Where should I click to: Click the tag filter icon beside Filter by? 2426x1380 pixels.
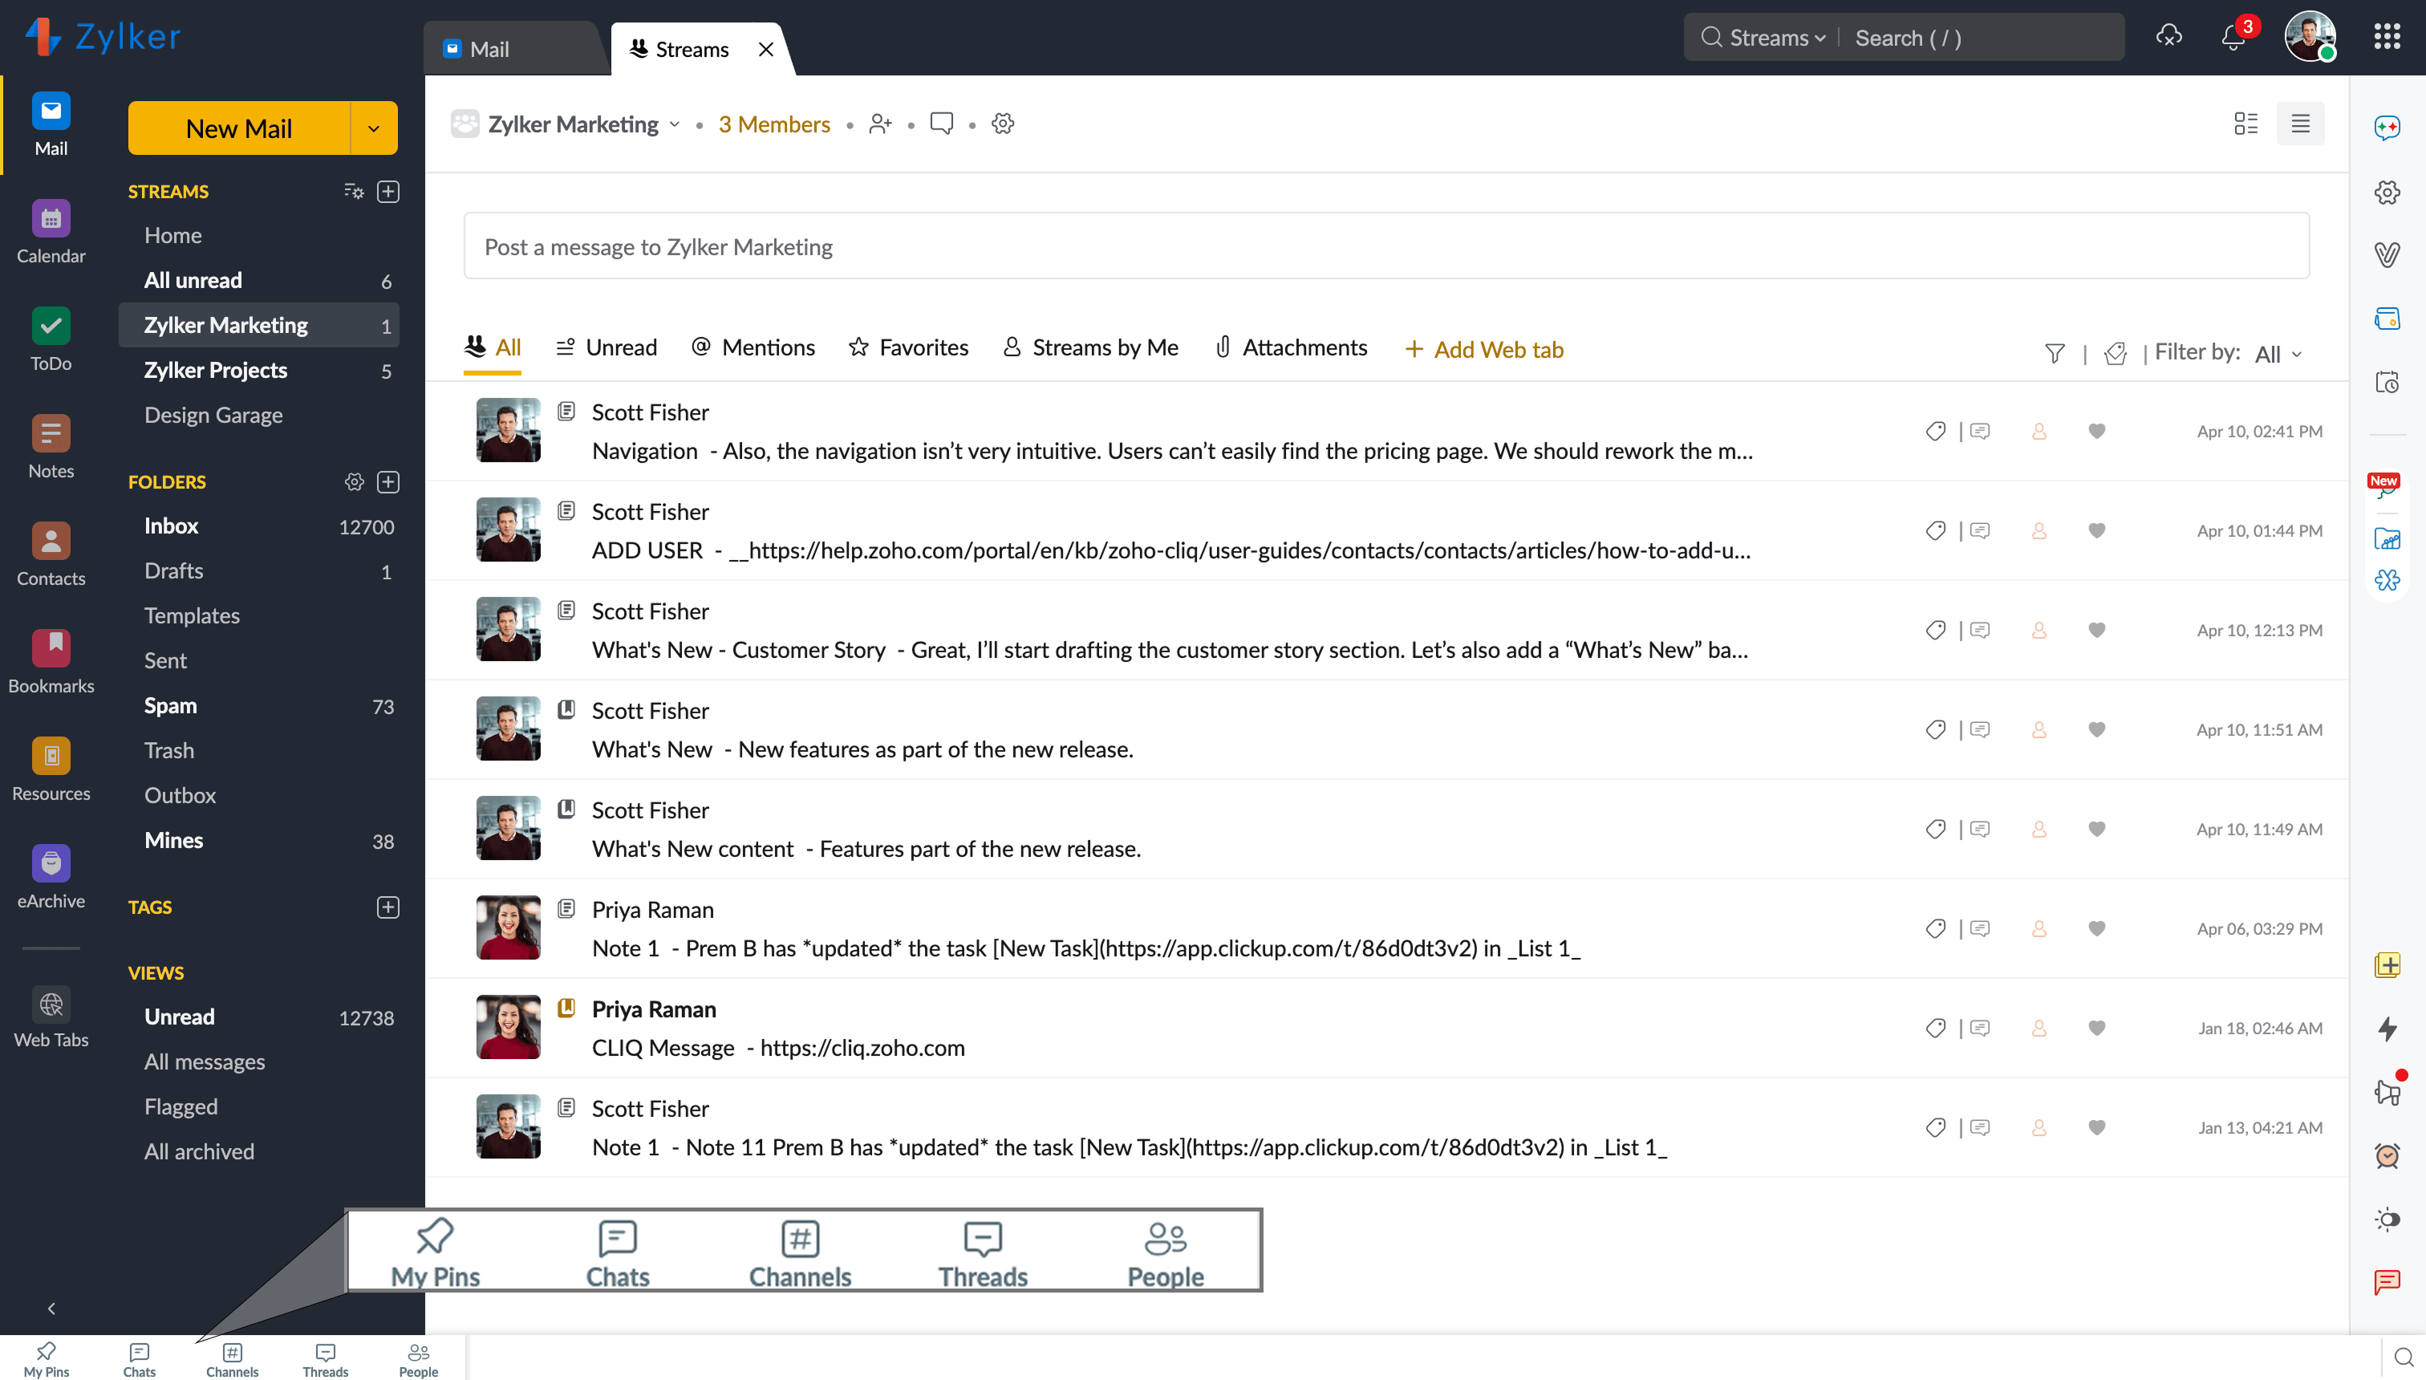tap(2116, 354)
